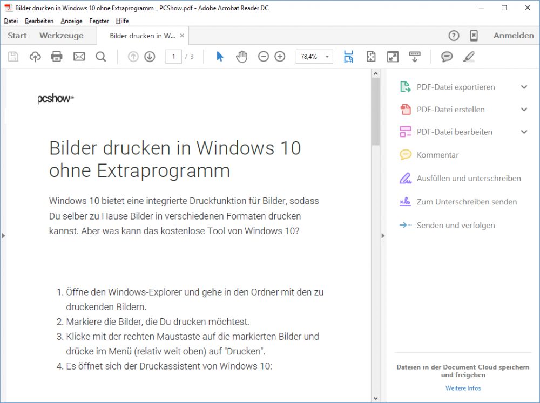Open Ausfüllen und unterschreiben tool
Screen dimensions: 540x403
tap(469, 178)
